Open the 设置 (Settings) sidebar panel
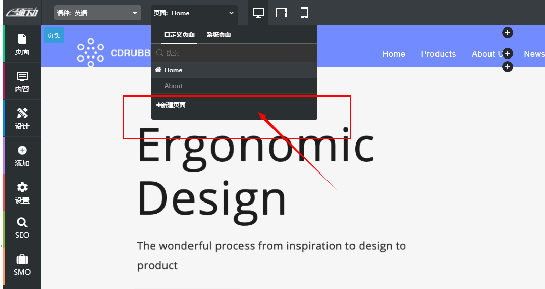Screen dimensions: 545x289 coord(22,193)
